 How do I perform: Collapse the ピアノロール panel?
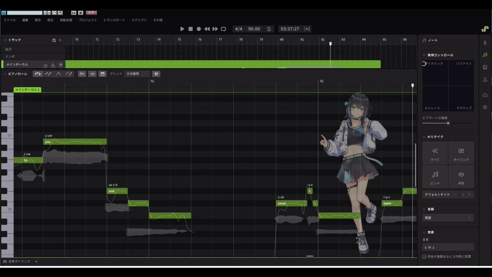point(5,74)
